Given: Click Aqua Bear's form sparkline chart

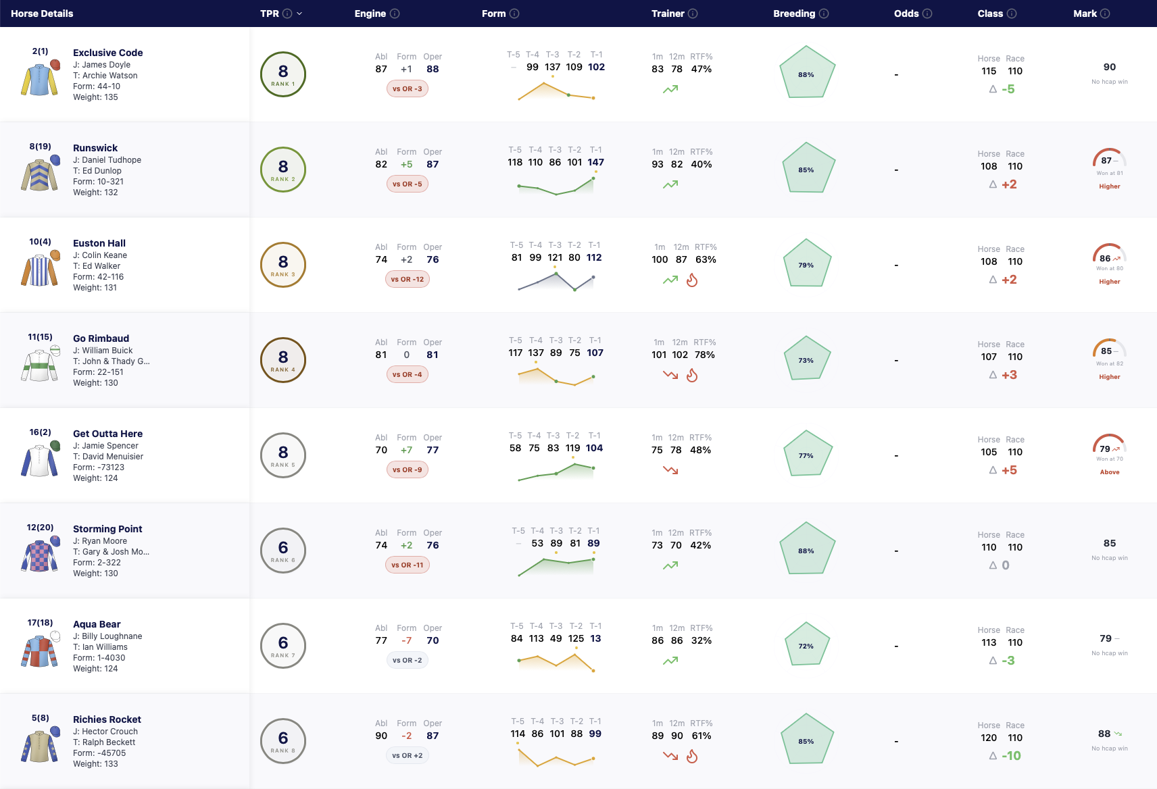Looking at the screenshot, I should coord(556,661).
